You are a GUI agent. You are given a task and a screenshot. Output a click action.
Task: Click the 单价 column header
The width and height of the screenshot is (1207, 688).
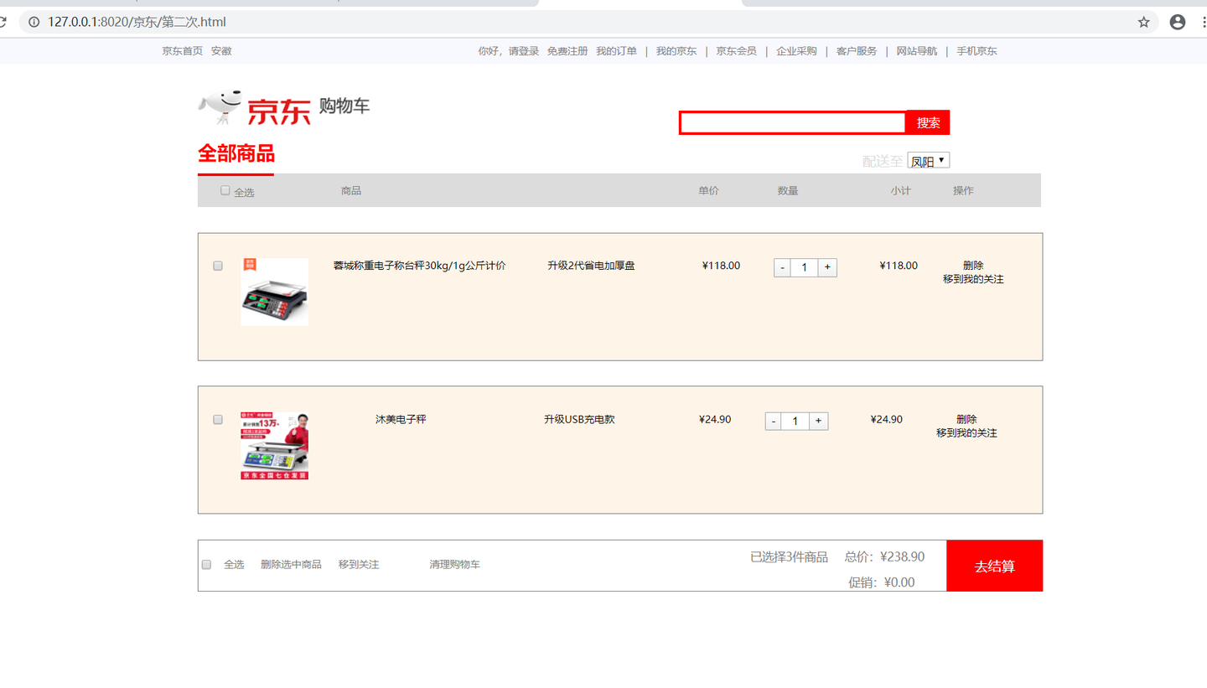pos(708,191)
